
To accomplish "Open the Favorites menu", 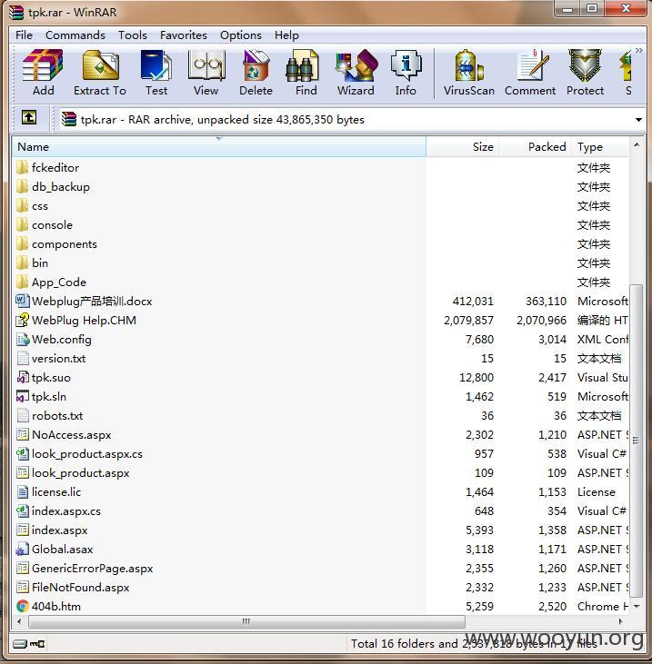I will [183, 35].
